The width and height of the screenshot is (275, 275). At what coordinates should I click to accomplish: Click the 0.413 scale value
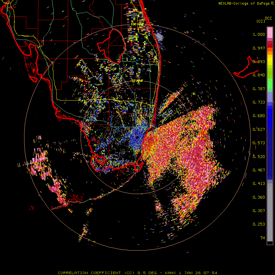coord(259,184)
